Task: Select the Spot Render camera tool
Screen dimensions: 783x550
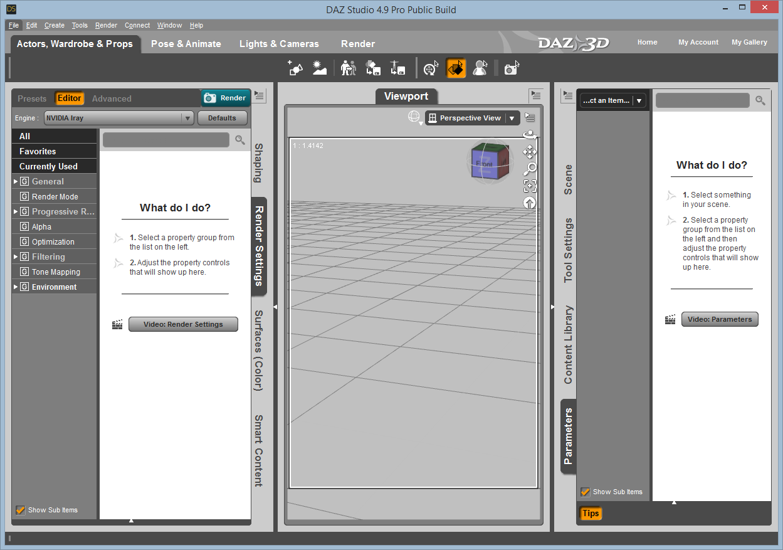Action: (x=512, y=68)
